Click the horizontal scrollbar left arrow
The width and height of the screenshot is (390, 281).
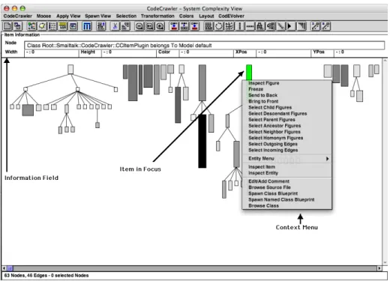click(4, 268)
